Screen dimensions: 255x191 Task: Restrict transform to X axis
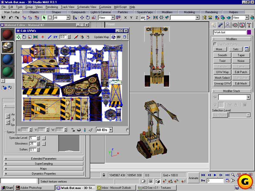pyautogui.click(x=125, y=18)
